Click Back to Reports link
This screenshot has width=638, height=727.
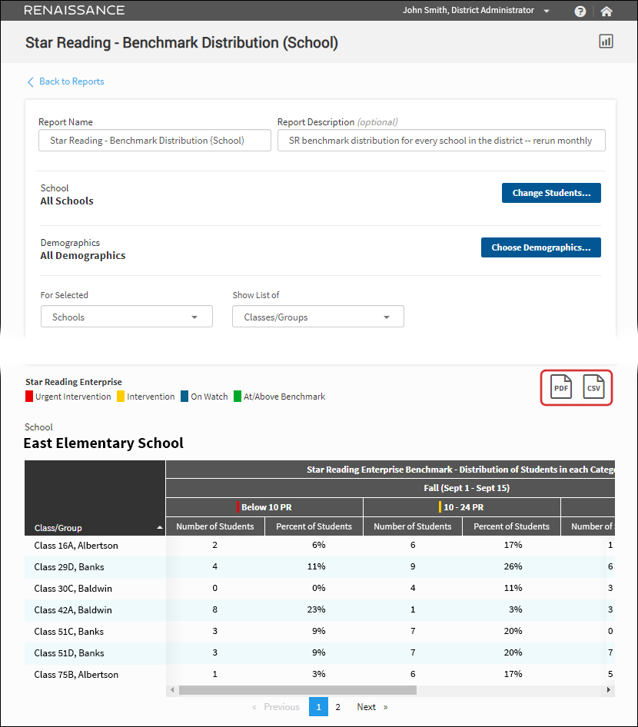71,81
